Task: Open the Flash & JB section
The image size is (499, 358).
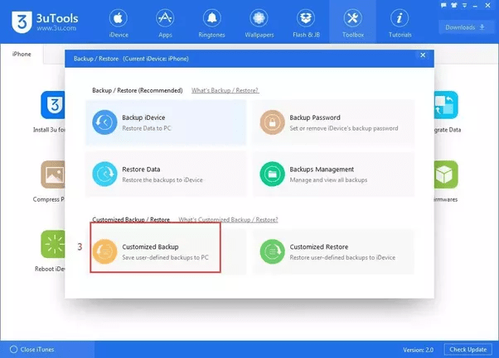Action: tap(306, 23)
